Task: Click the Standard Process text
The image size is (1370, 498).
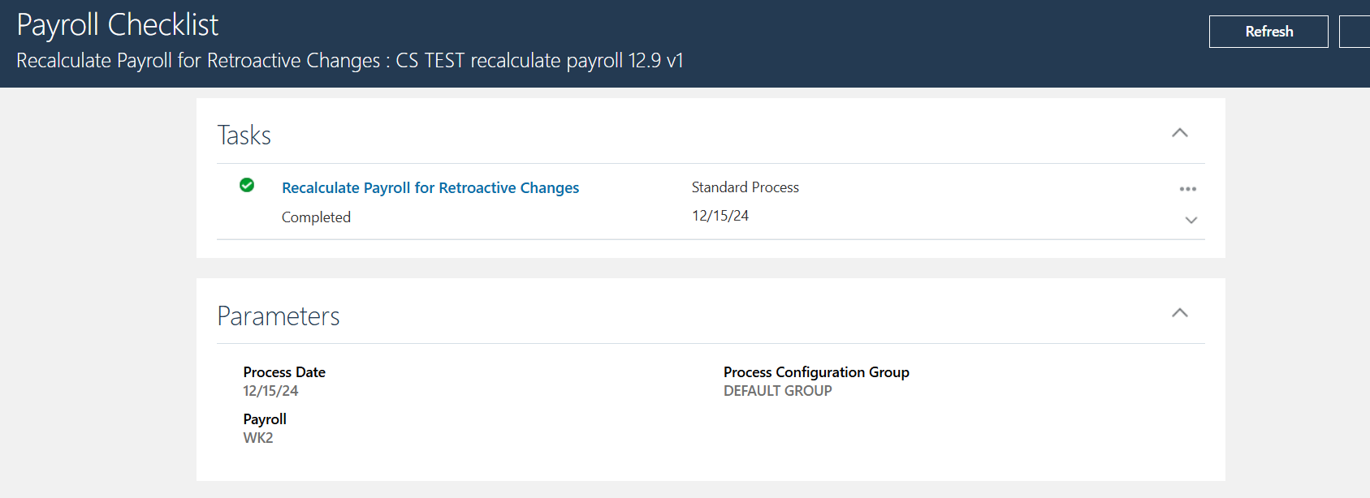Action: (x=745, y=187)
